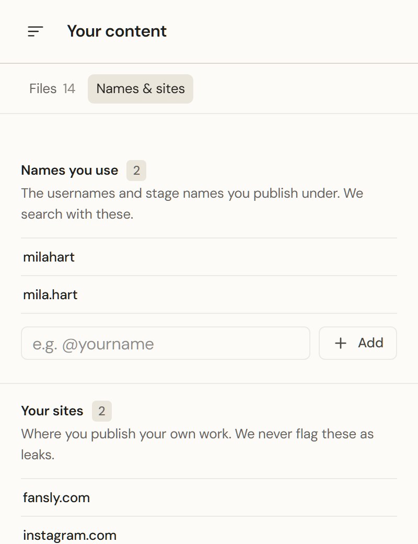Click the fansly.com site entry
418x544 pixels.
point(209,497)
